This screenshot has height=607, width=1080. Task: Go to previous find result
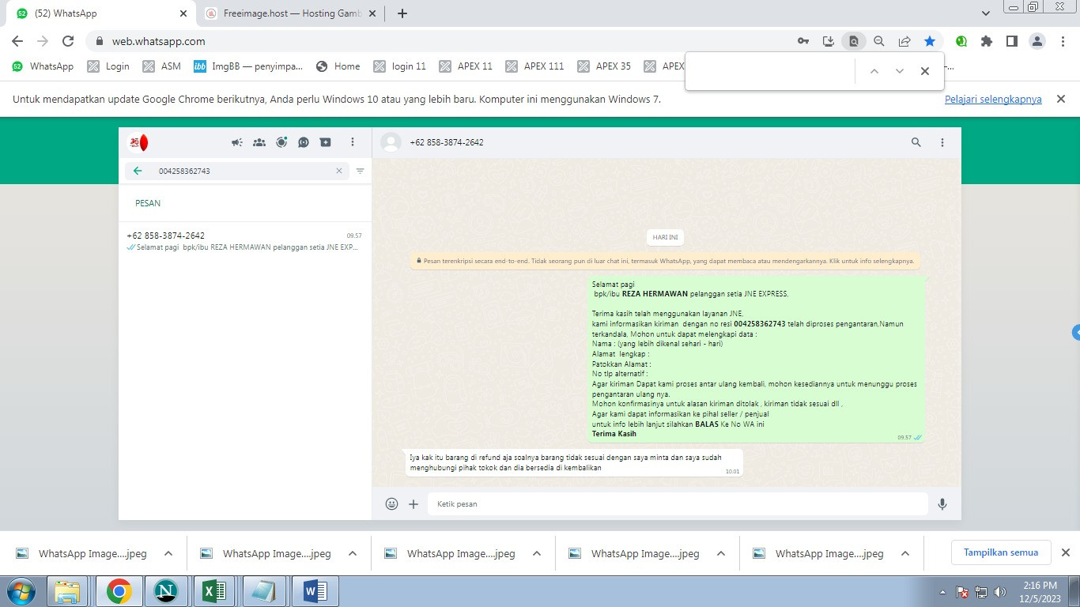[x=874, y=71]
